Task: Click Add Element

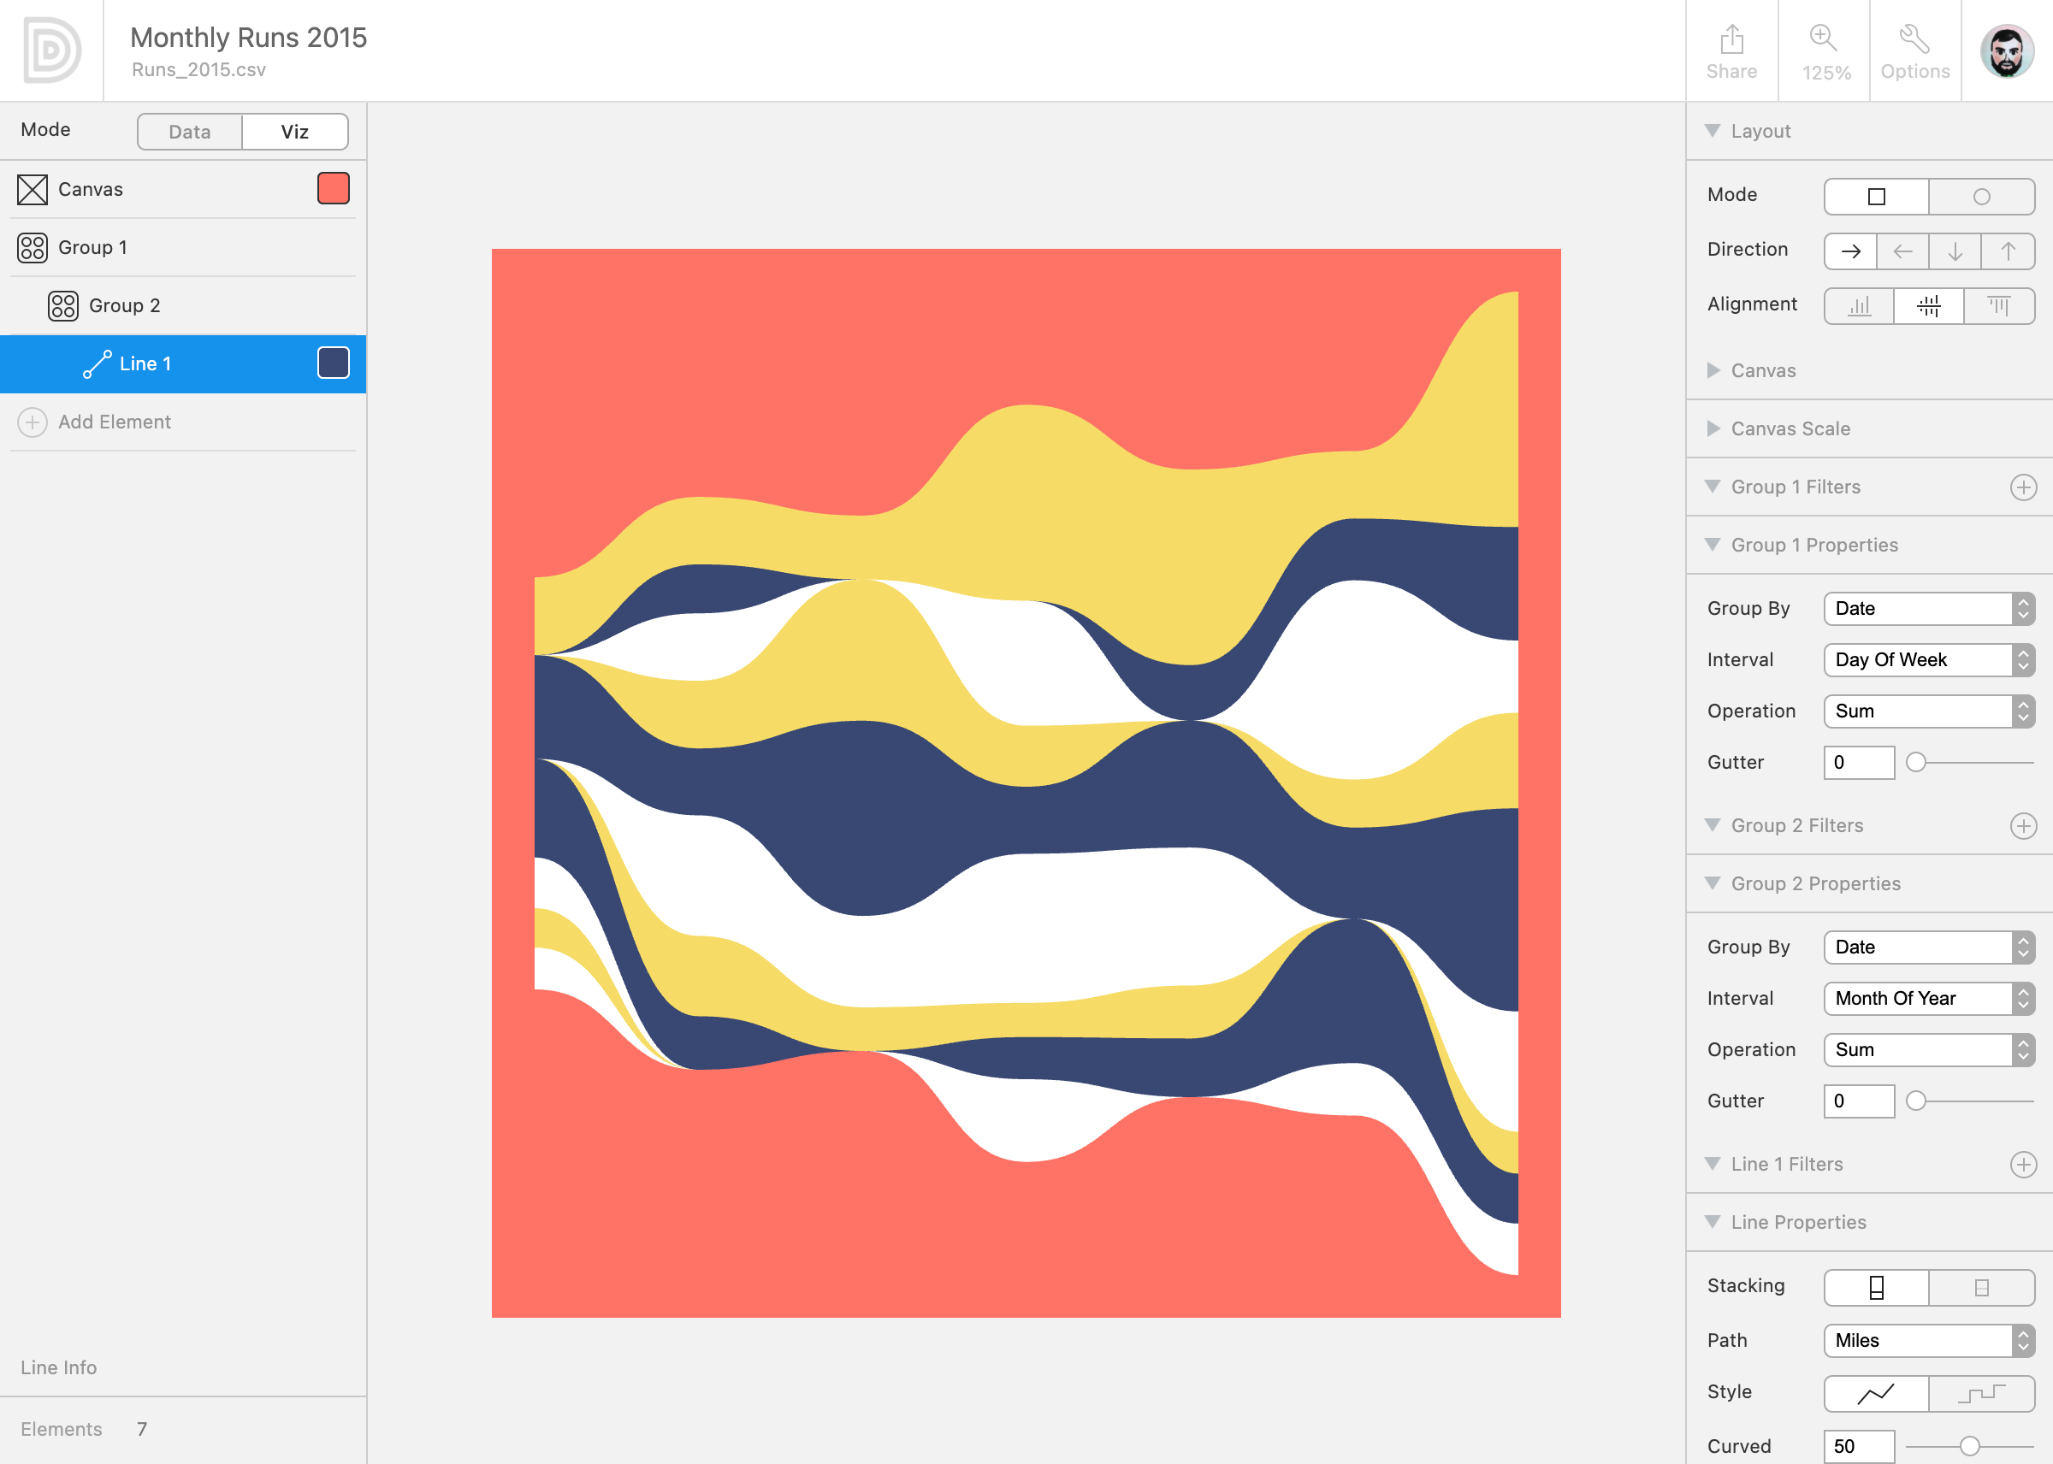Action: click(115, 422)
